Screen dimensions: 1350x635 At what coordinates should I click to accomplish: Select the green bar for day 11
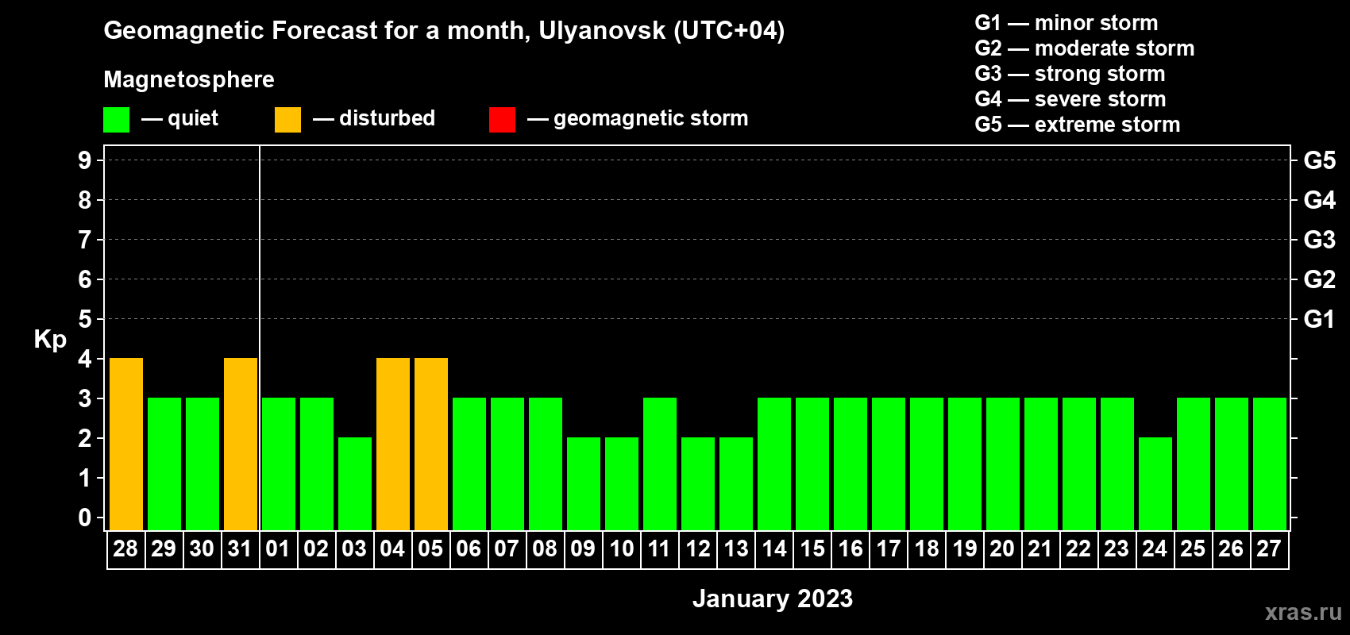click(x=660, y=464)
